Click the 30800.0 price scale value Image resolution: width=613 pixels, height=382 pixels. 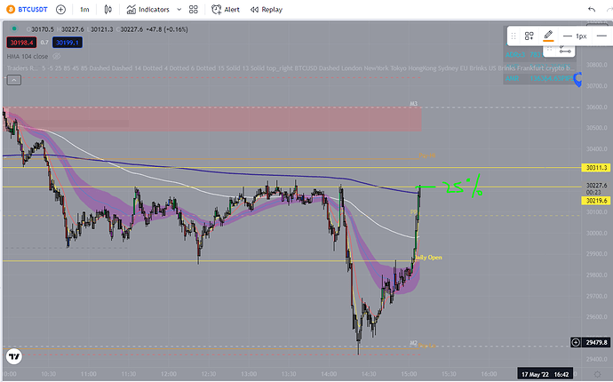(597, 65)
